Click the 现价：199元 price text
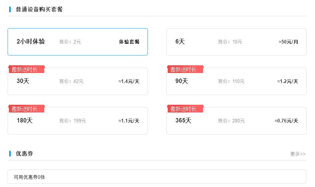The width and height of the screenshot is (315, 187). coord(72,121)
